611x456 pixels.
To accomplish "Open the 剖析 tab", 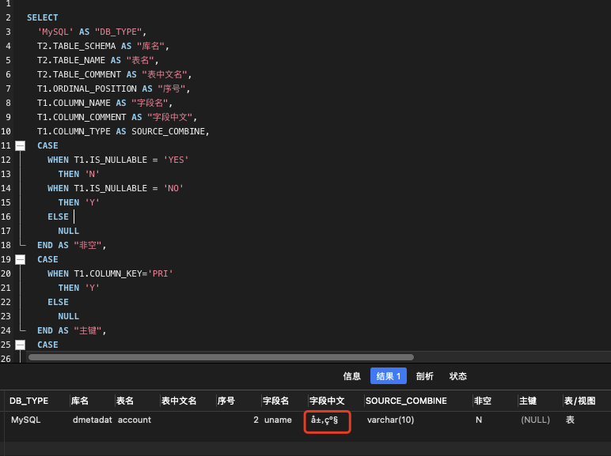I will coord(425,376).
